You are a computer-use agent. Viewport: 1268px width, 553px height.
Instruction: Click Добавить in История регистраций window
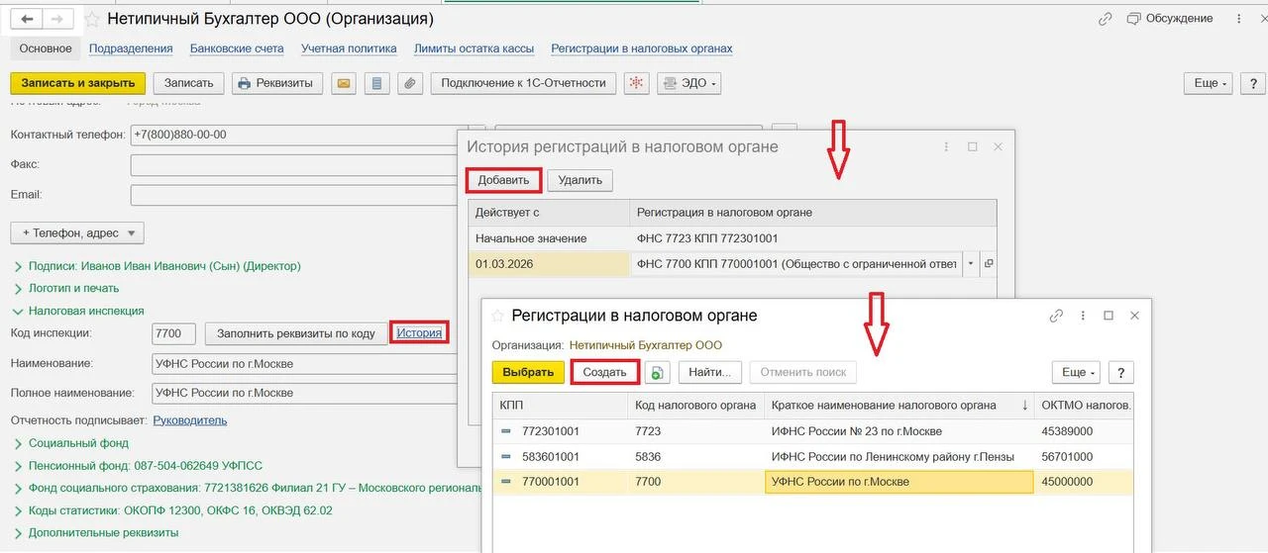click(503, 180)
